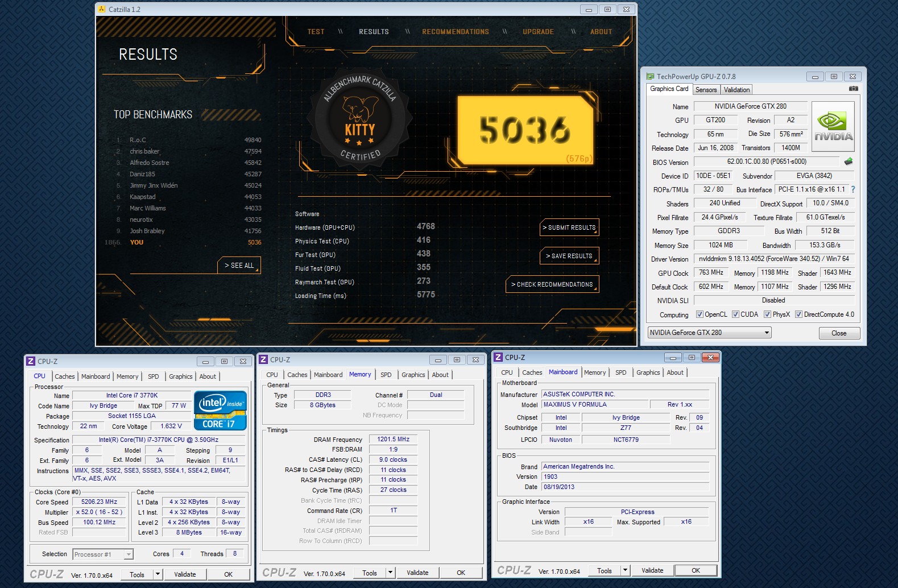Click the BIOS save chip icon in GPU-Z

[x=849, y=162]
